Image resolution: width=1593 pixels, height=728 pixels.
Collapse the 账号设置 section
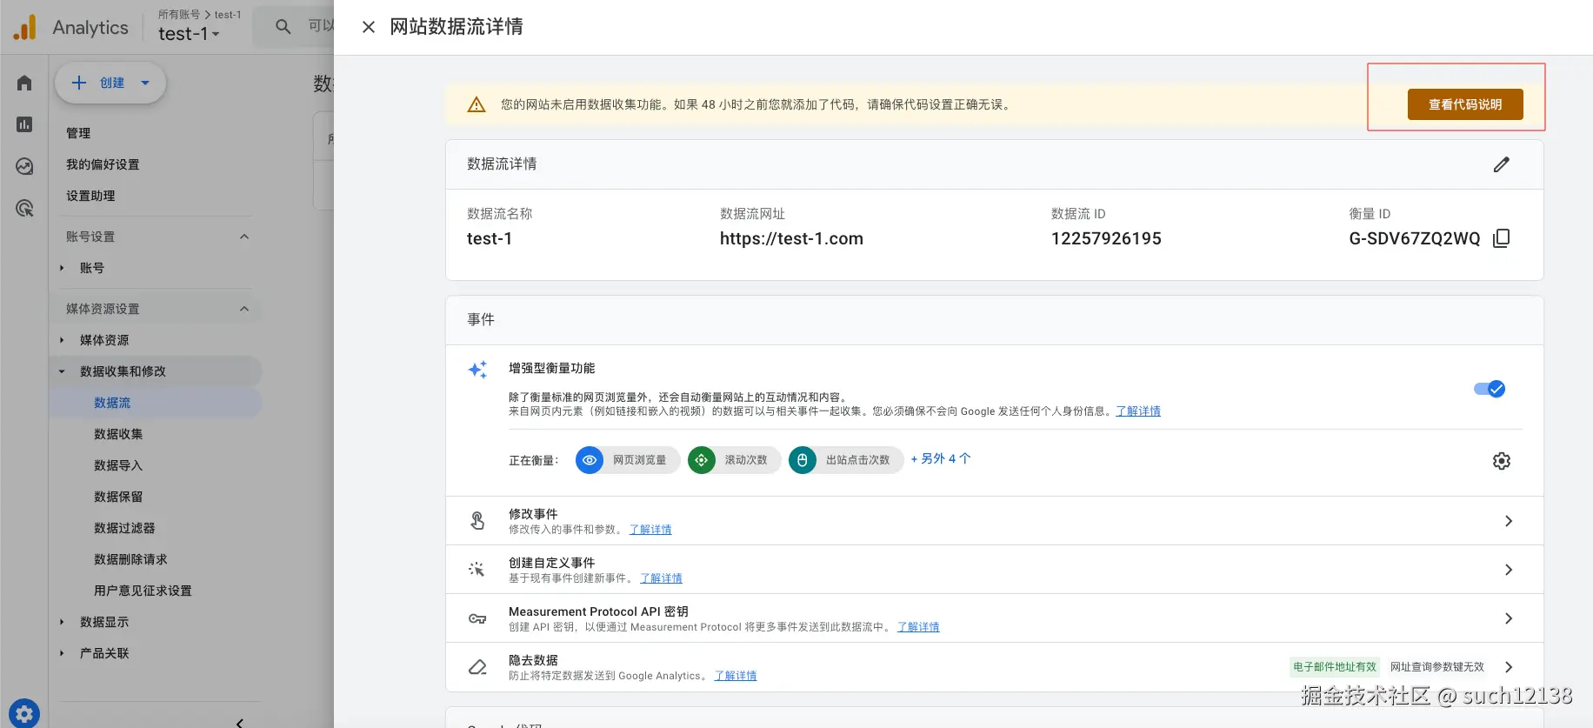pyautogui.click(x=244, y=237)
